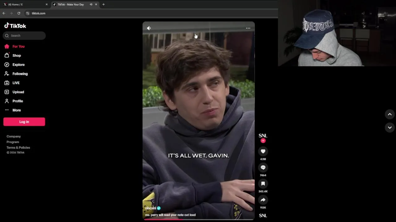Follow SNL with the red plus button
The image size is (396, 222).
tap(263, 141)
